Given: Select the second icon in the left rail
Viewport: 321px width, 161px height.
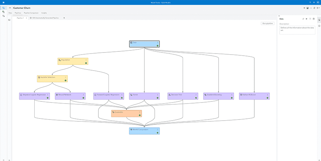Looking at the screenshot, I should point(4,12).
